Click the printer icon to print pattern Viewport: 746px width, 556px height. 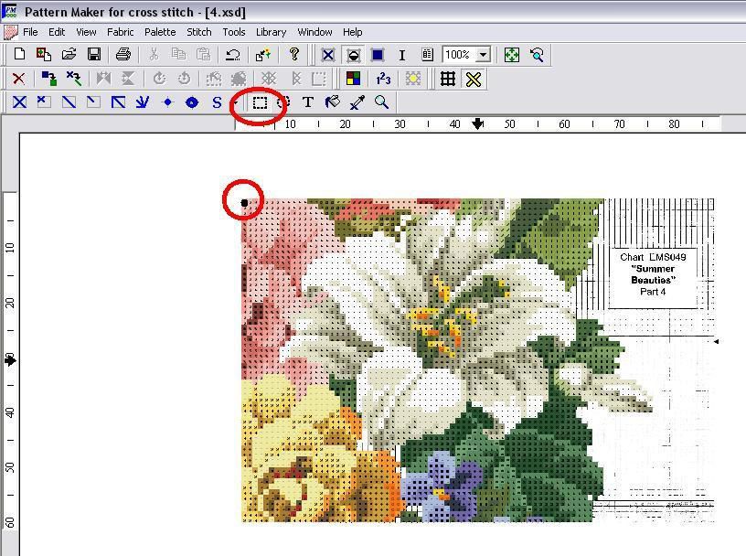click(123, 55)
